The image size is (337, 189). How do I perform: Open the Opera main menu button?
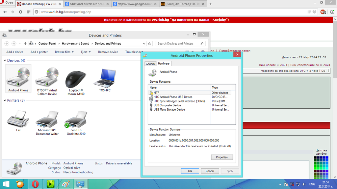[x=7, y=3]
